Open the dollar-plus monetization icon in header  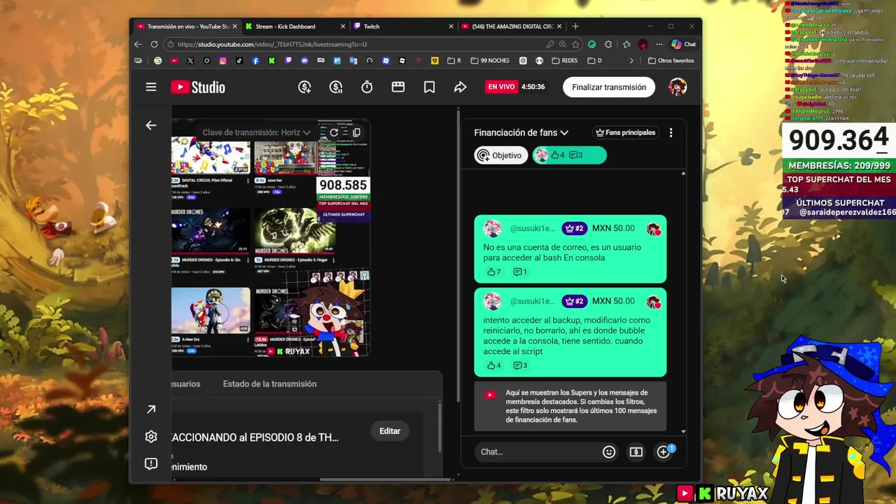pos(304,87)
